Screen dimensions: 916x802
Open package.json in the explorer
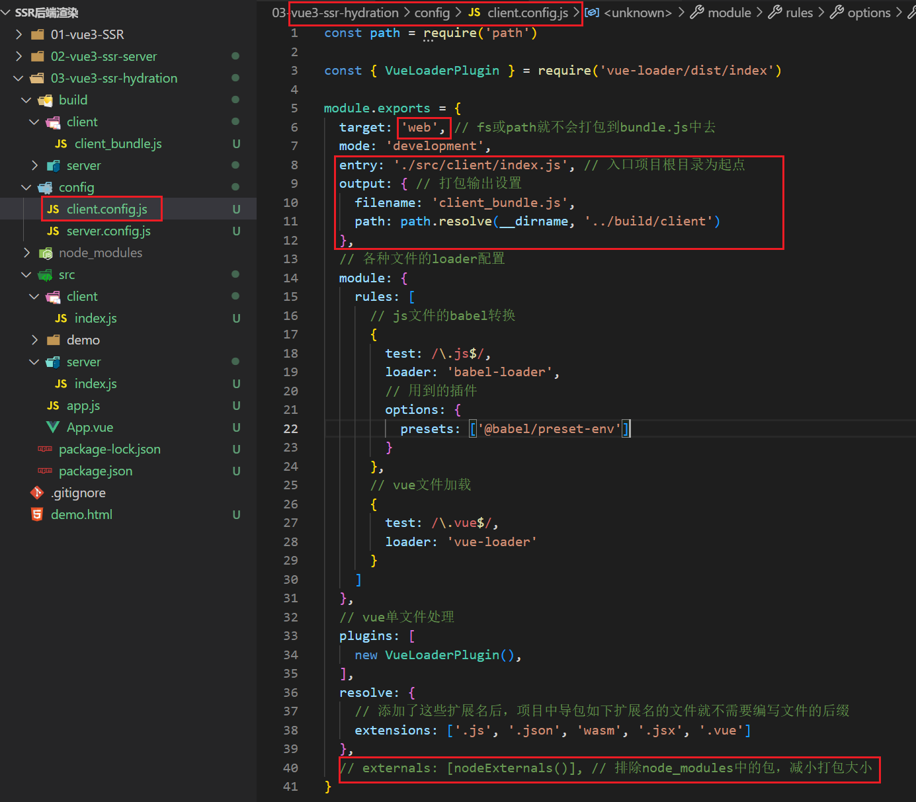[95, 471]
